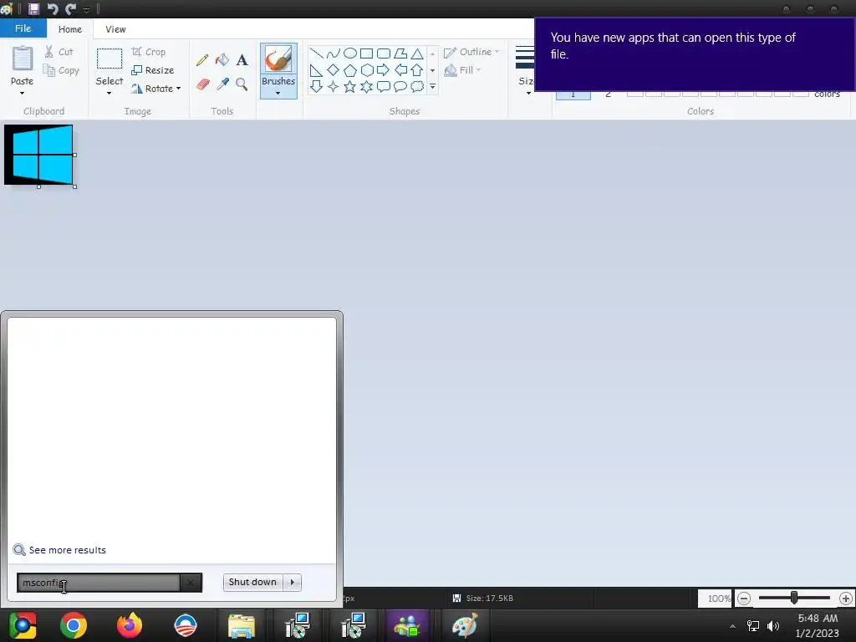This screenshot has width=856, height=642.
Task: Activate the Color picker eyedropper
Action: (222, 84)
